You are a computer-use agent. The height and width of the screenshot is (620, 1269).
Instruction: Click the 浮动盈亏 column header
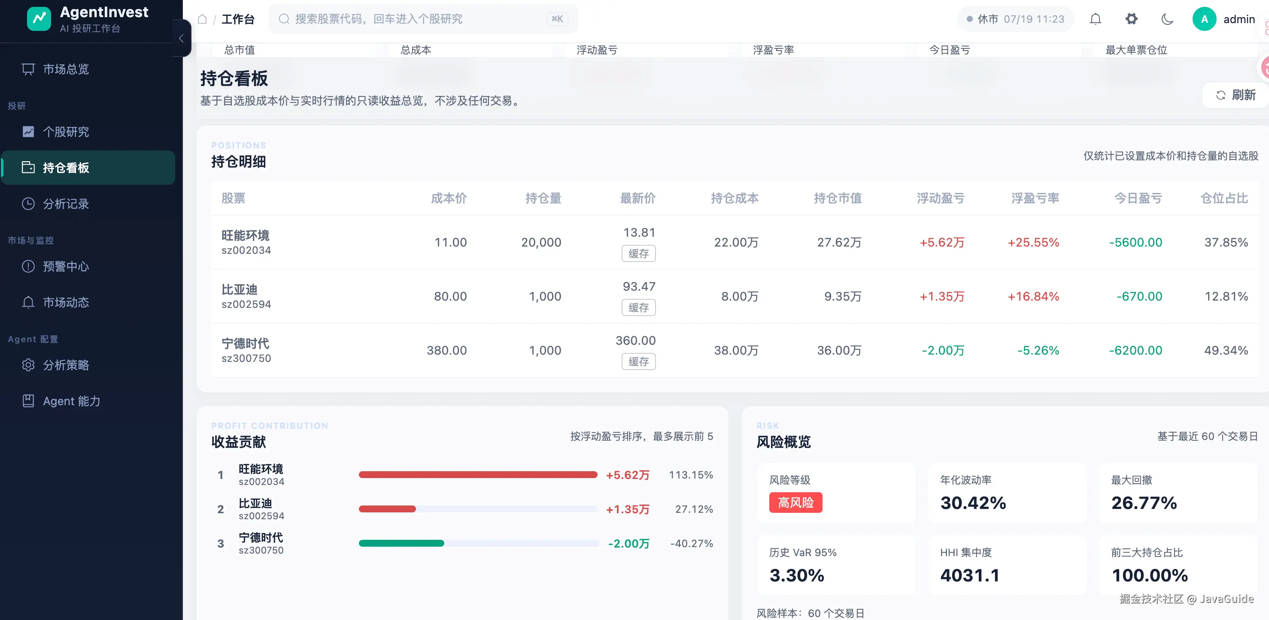(x=941, y=198)
